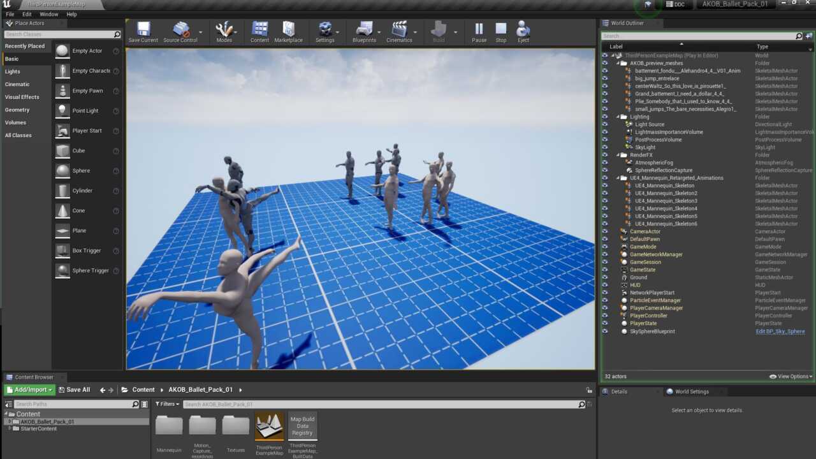Toggle visibility of PostProcessVolume
This screenshot has width=816, height=459.
605,140
